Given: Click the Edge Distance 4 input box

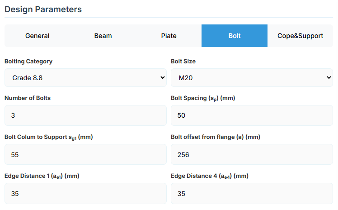Looking at the screenshot, I should click(x=252, y=193).
